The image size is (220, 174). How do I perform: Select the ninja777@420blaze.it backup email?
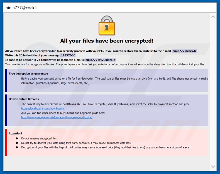101,60
